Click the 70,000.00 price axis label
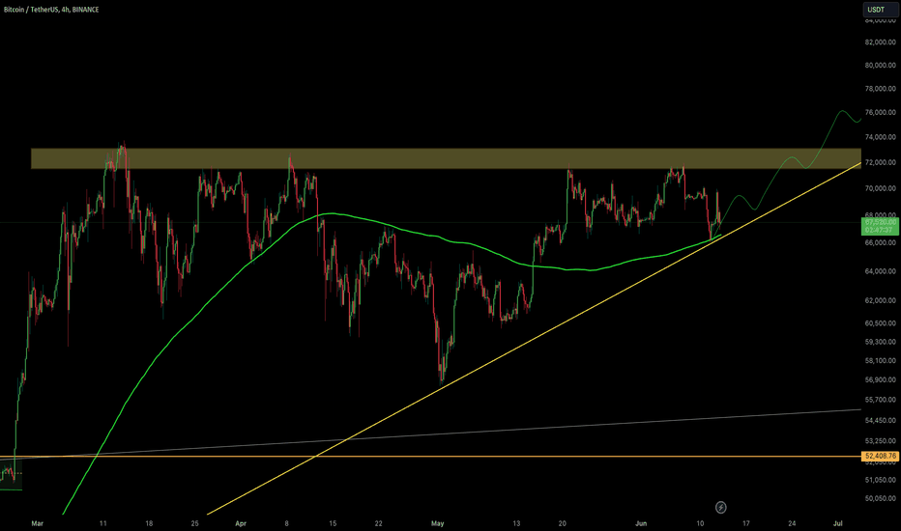 (x=881, y=189)
